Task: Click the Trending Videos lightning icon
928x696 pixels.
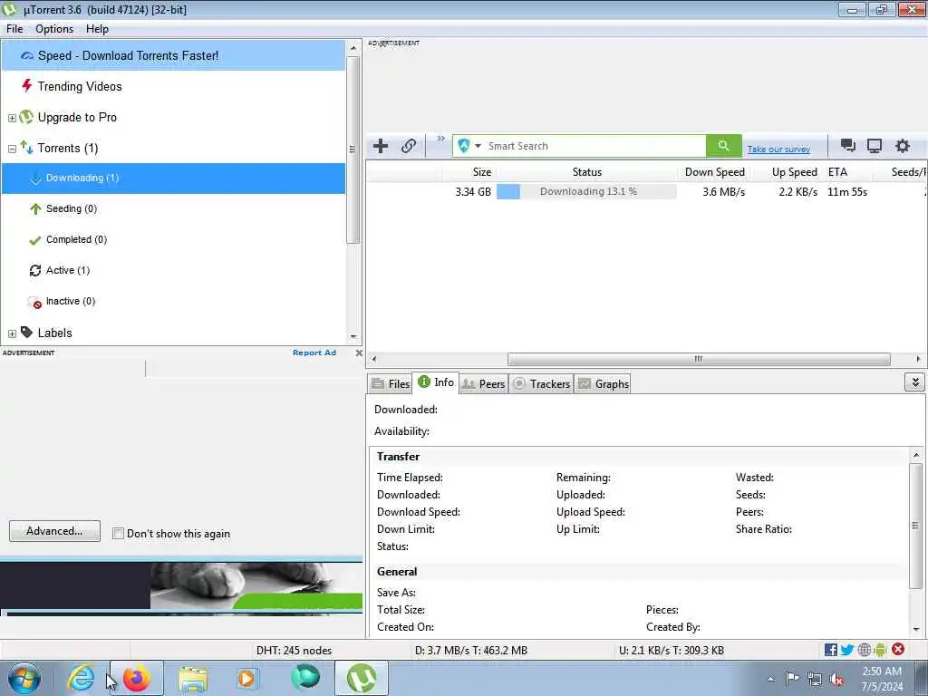Action: coord(26,86)
